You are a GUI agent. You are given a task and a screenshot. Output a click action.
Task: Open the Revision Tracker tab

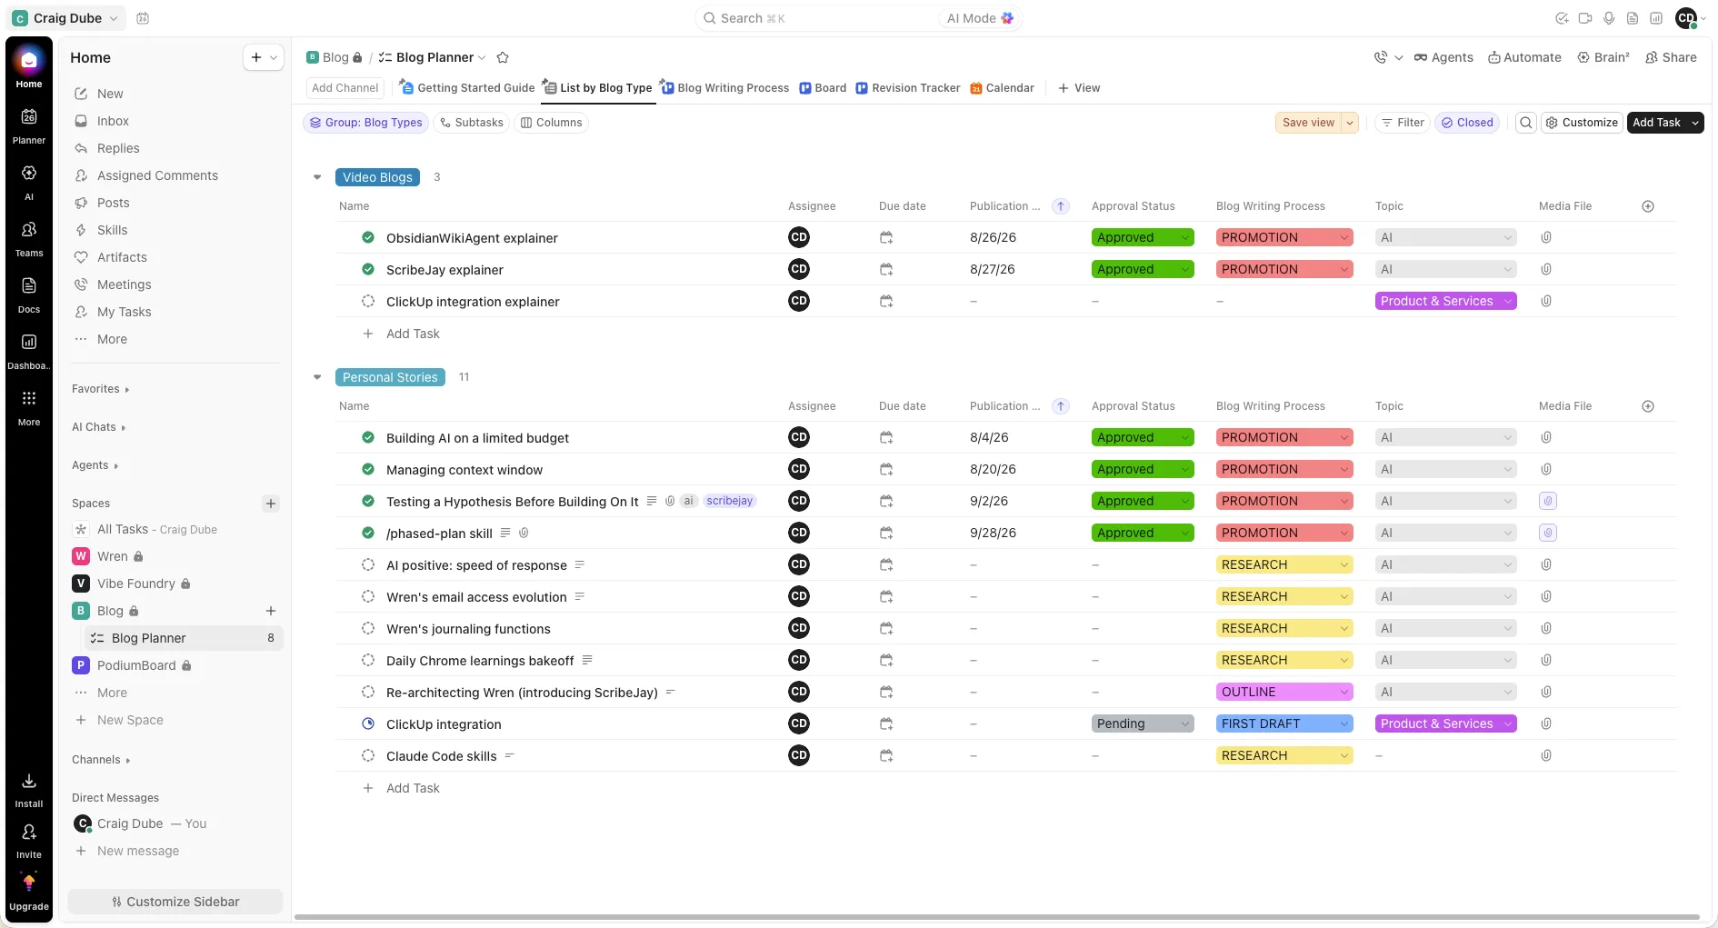click(907, 88)
